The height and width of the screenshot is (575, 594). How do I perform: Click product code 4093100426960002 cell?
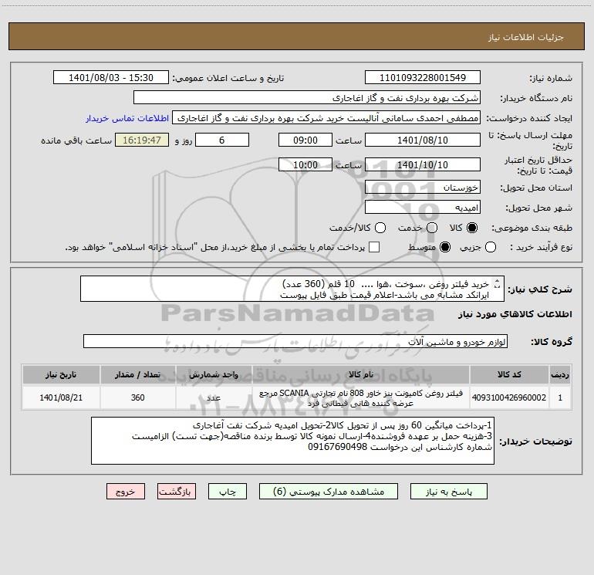tap(509, 397)
